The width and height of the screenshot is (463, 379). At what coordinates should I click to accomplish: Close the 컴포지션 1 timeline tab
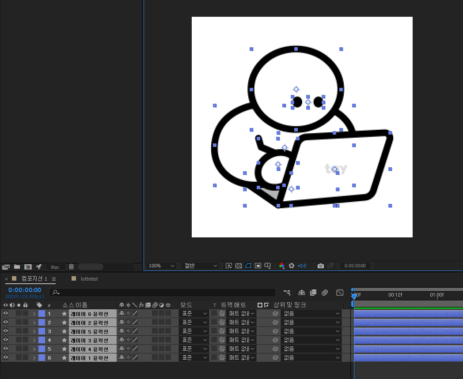(6, 279)
